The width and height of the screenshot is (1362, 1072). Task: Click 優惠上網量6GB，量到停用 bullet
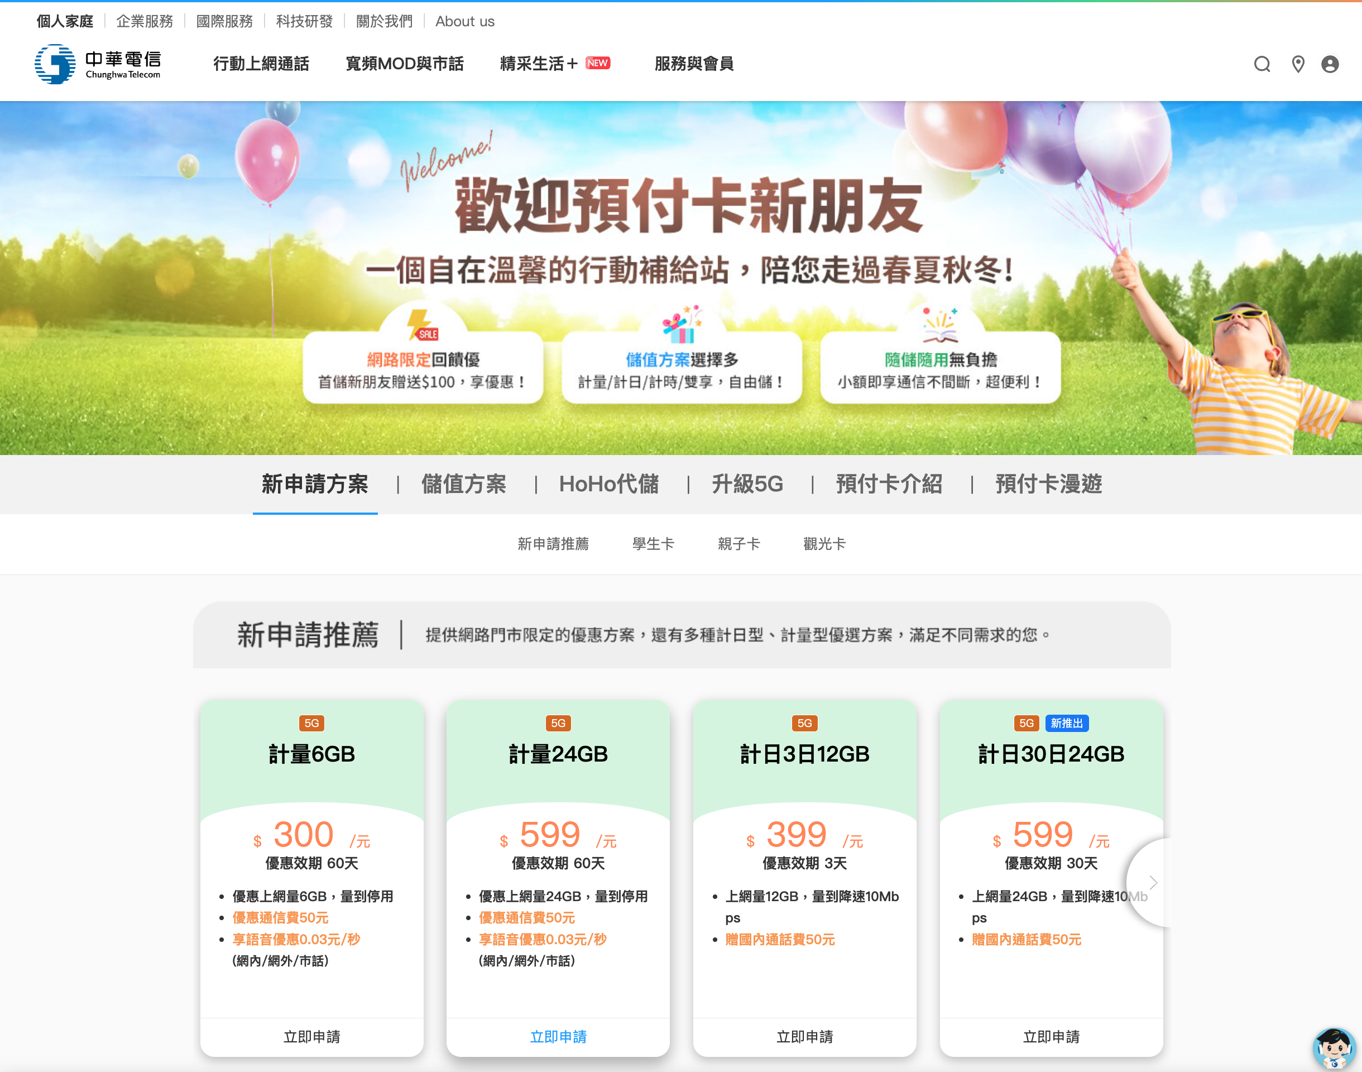[313, 896]
